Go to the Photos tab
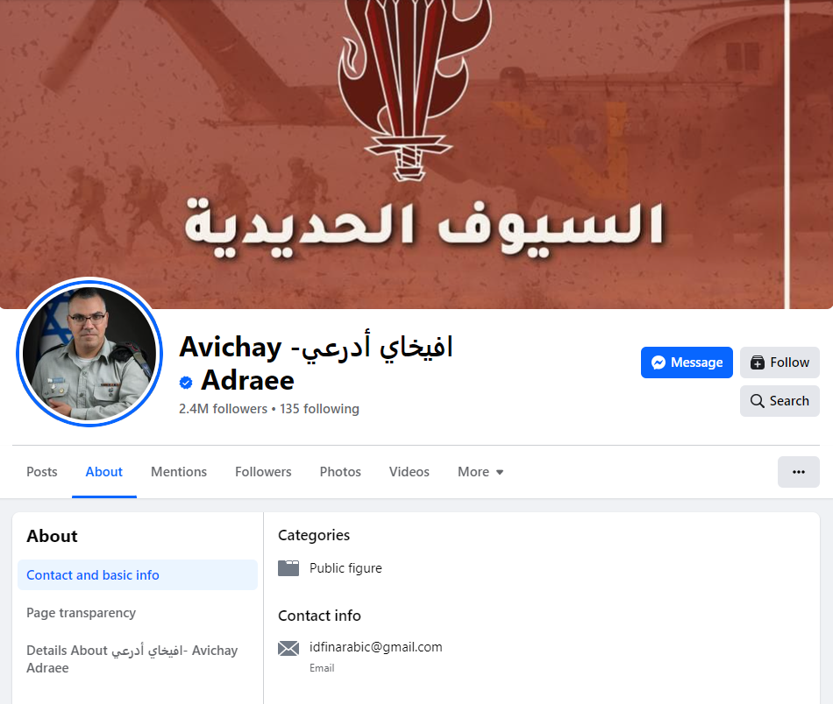The height and width of the screenshot is (704, 833). point(340,472)
